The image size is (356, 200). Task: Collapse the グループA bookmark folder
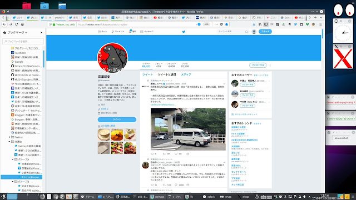point(13,159)
